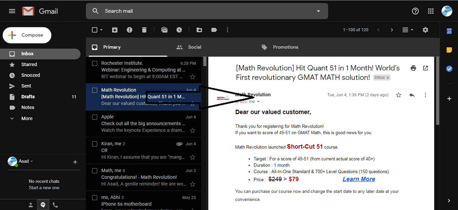Click the Delete trash icon
The width and height of the screenshot is (458, 210).
tap(144, 30)
